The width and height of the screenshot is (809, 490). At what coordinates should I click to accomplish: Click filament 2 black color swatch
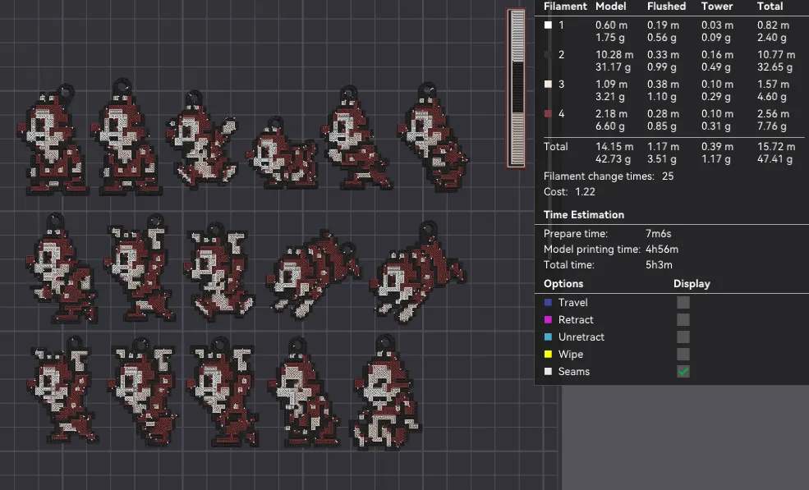point(548,55)
